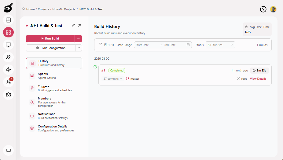The width and height of the screenshot is (283, 160).
Task: Click the home icon in breadcrumb
Action: click(24, 9)
